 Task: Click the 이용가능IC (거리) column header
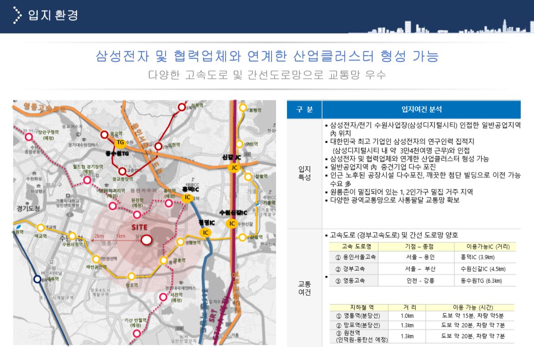tap(485, 247)
